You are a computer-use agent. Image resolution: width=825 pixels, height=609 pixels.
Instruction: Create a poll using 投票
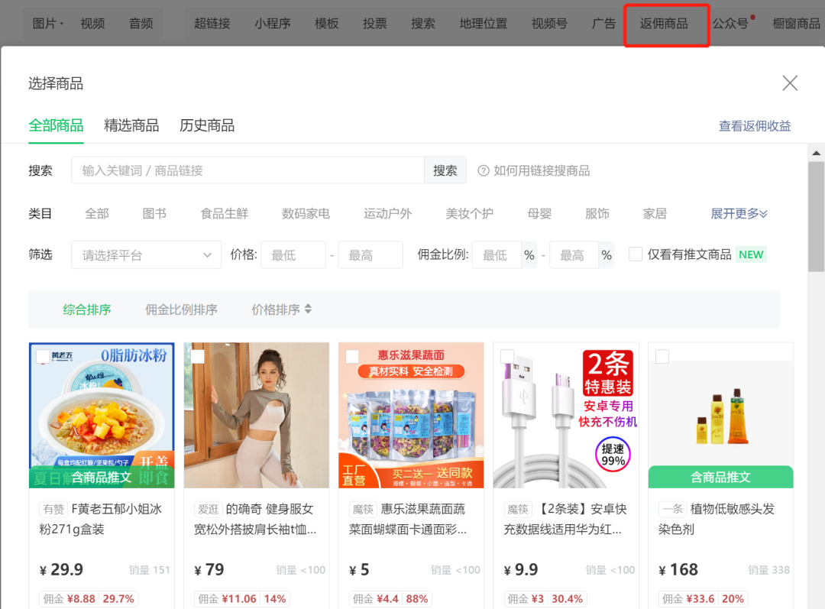(374, 23)
